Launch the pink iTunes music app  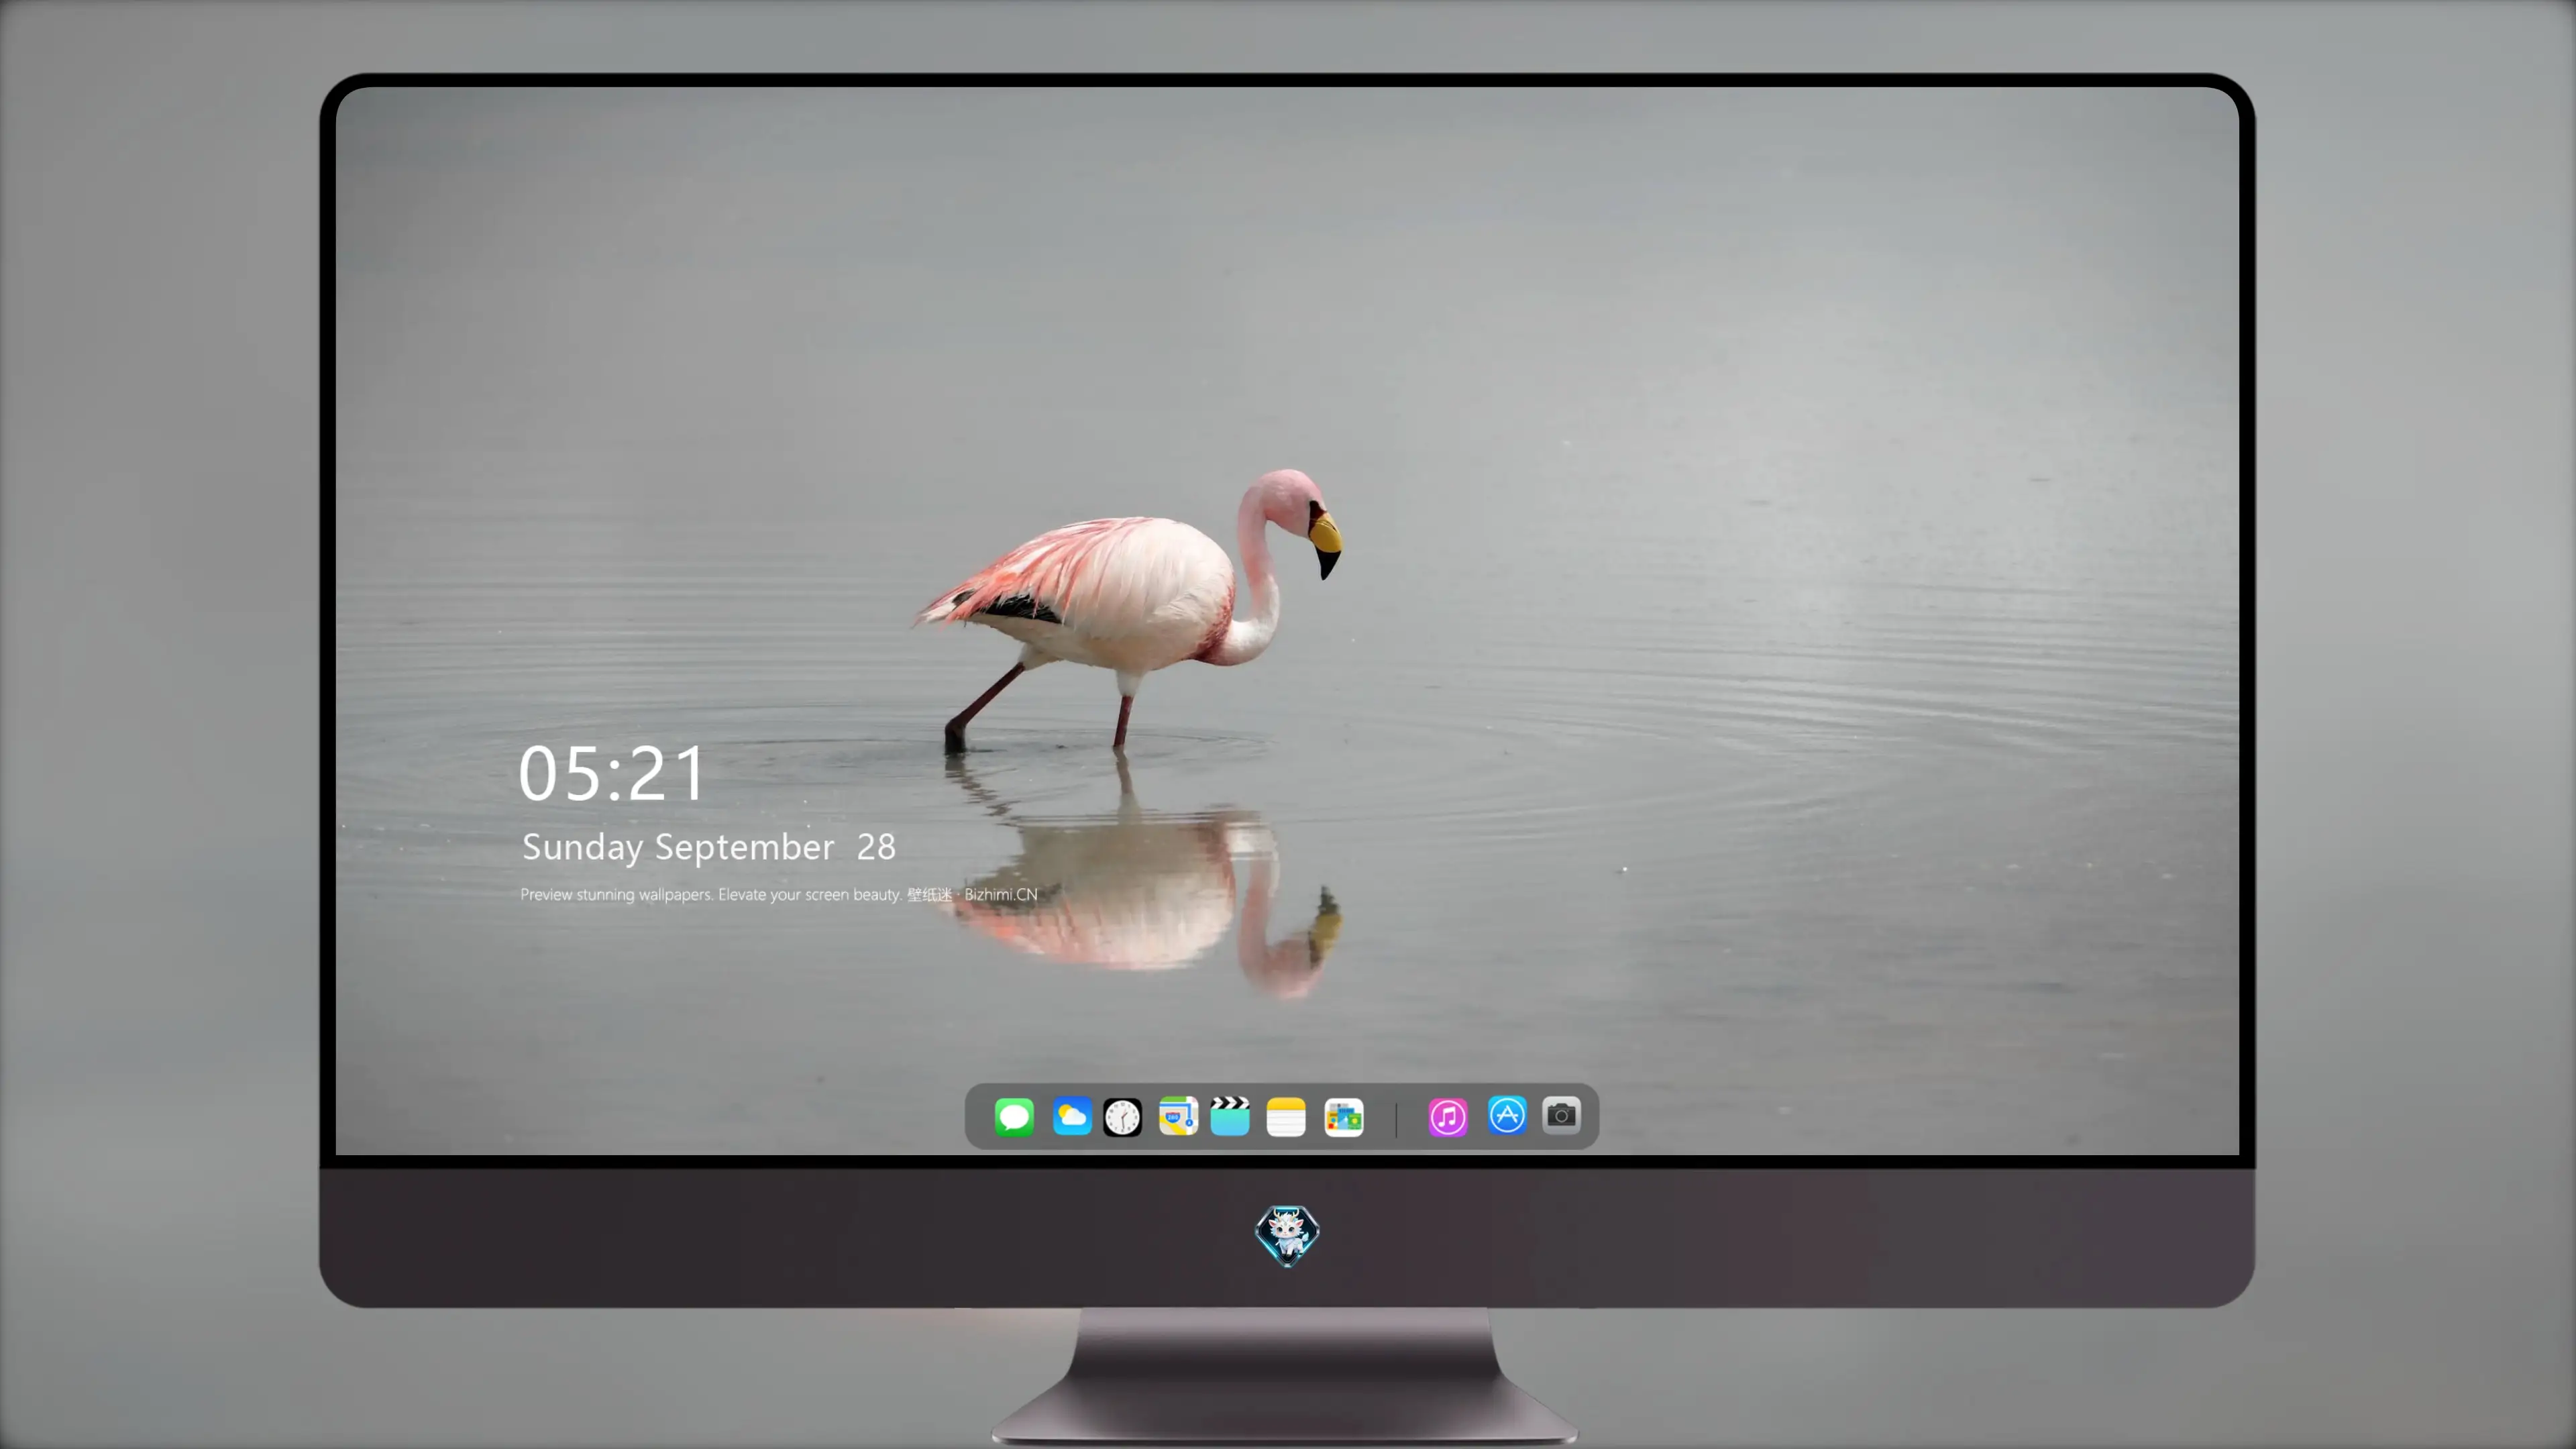point(1448,1116)
